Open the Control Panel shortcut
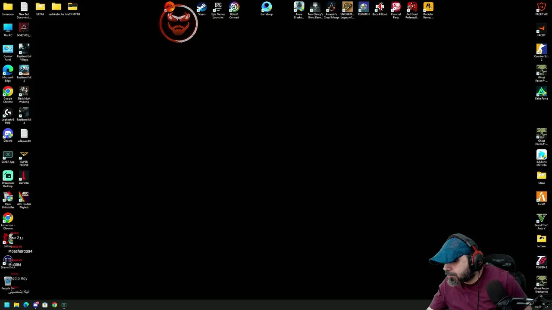The width and height of the screenshot is (552, 310). click(8, 53)
